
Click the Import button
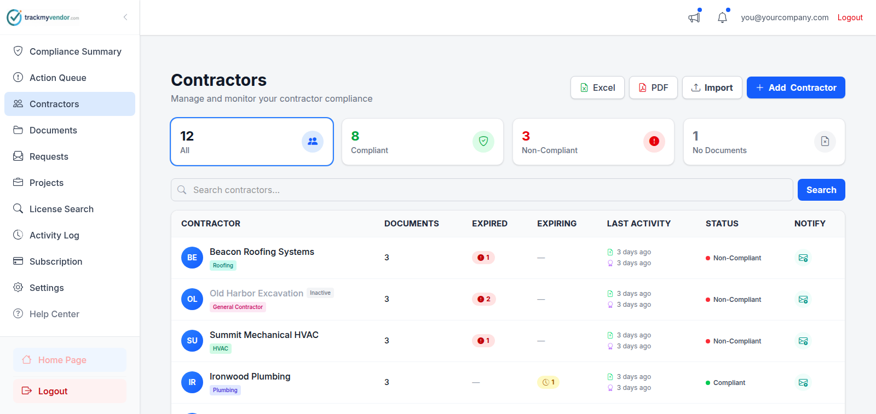coord(712,88)
